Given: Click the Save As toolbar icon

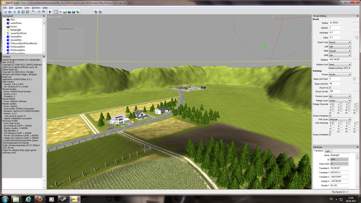Looking at the screenshot, I should tap(27, 12).
